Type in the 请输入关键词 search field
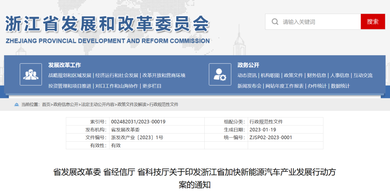 click(320, 22)
